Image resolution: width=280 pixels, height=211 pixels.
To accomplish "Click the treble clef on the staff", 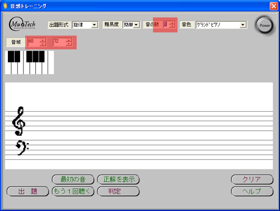I will point(18,121).
